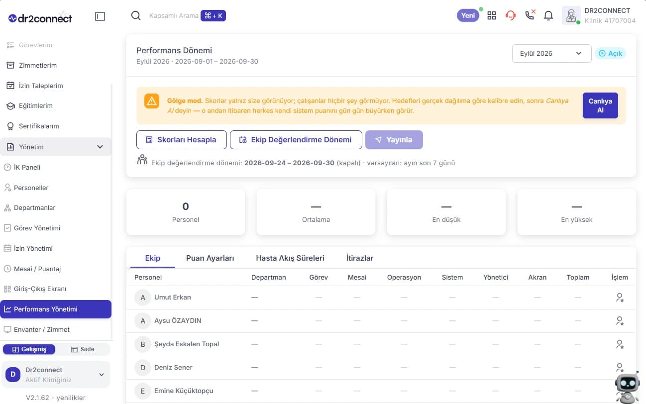Select the Ekip tab

click(x=153, y=258)
